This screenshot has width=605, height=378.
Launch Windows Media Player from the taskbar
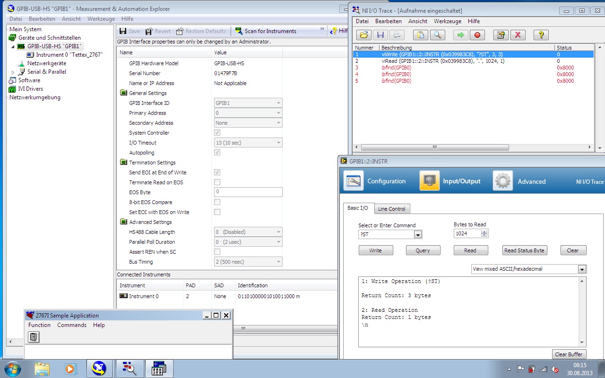[70, 369]
